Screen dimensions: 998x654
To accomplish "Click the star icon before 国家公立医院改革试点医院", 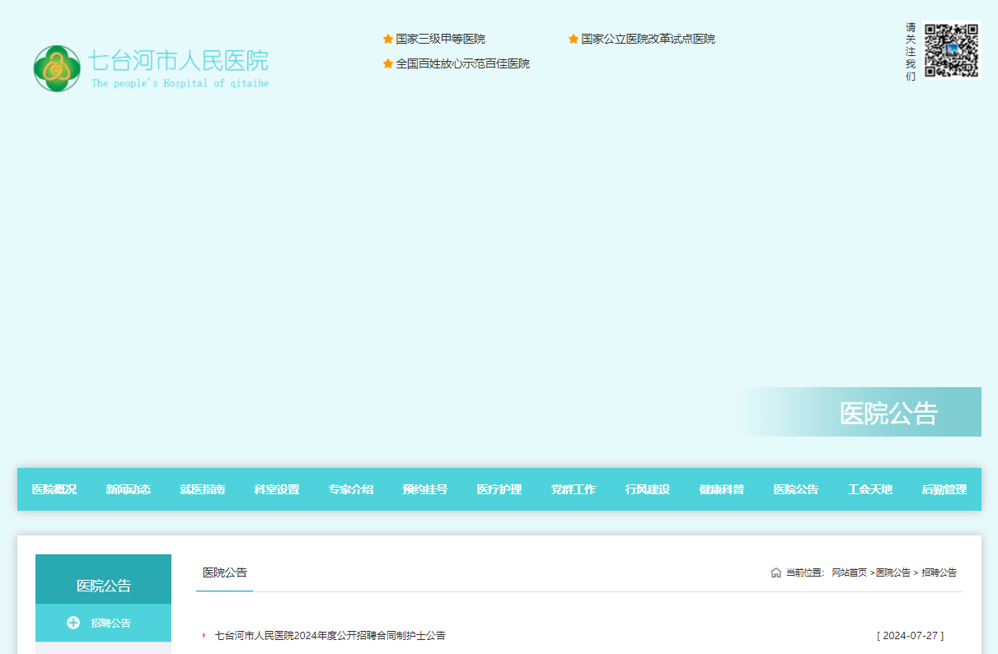I will [574, 39].
